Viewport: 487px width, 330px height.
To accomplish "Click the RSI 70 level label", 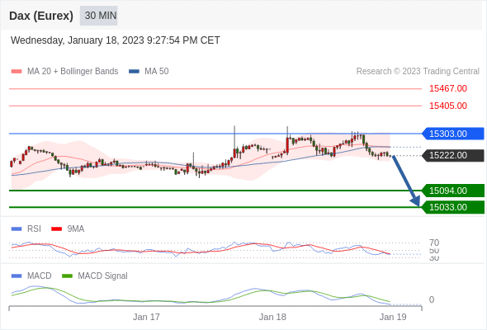I will coord(434,243).
